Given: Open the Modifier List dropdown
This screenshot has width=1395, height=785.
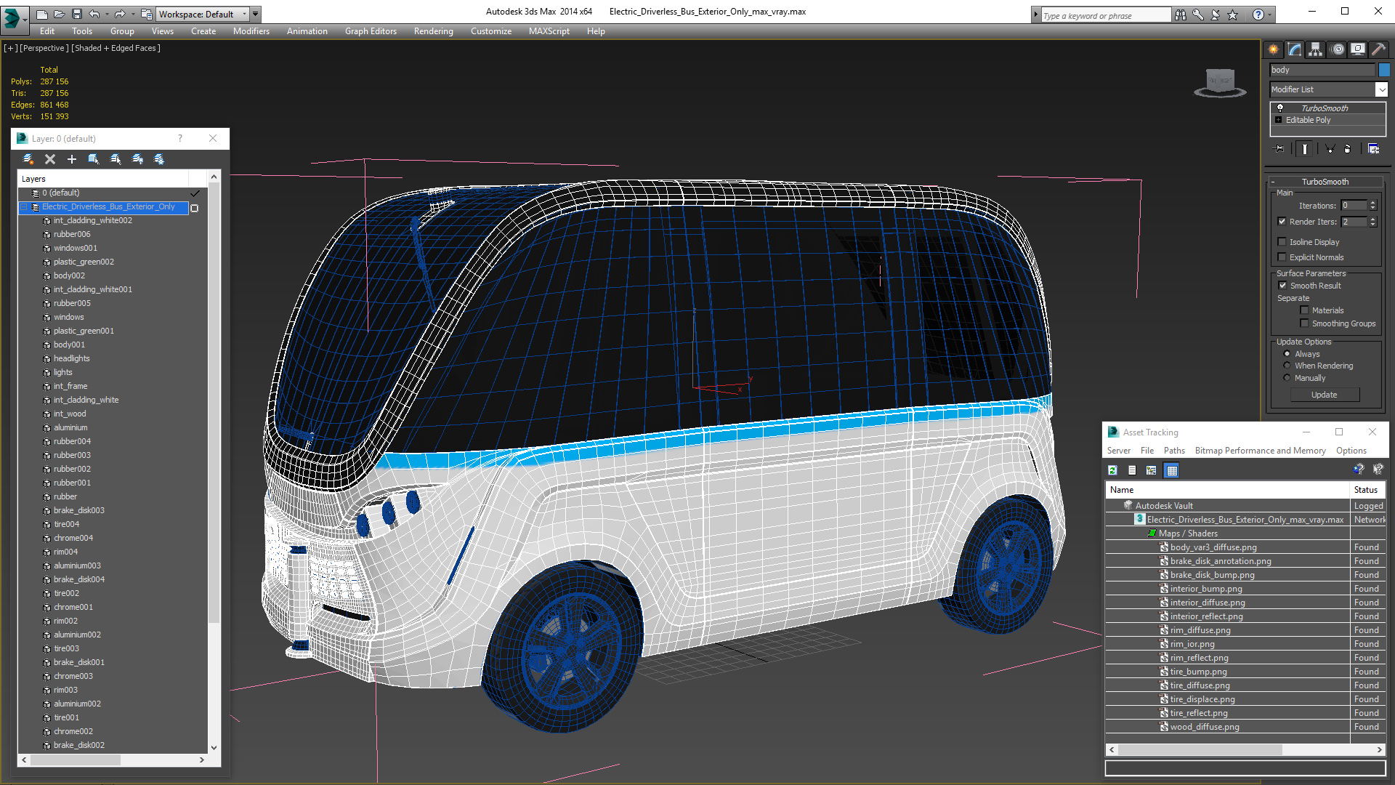Looking at the screenshot, I should 1380,89.
